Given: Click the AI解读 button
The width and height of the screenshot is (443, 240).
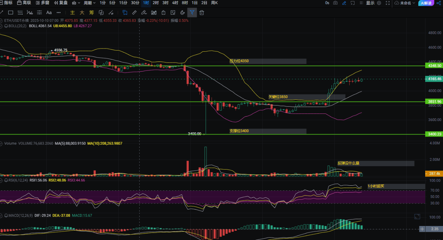Looking at the screenshot, I should point(427,3).
